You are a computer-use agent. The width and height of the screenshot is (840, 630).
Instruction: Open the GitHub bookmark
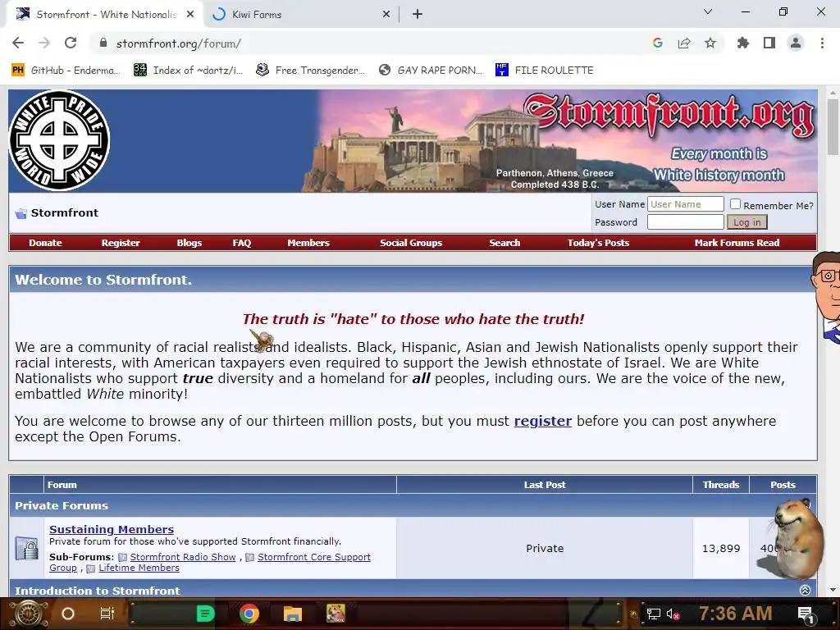tap(66, 71)
